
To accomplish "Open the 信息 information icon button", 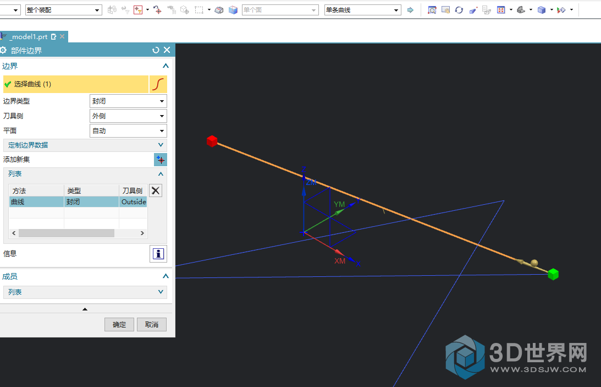I will (x=158, y=254).
